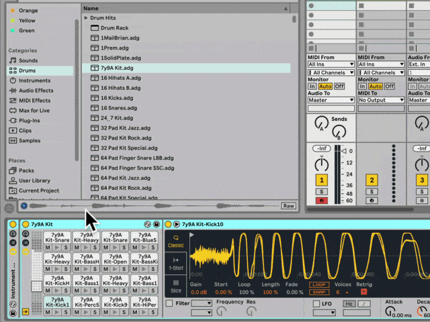Select Classic mode in Simpler

[x=176, y=241]
